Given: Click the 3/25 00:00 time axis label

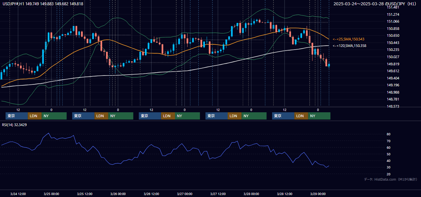Looking at the screenshot, I should 51,194.
